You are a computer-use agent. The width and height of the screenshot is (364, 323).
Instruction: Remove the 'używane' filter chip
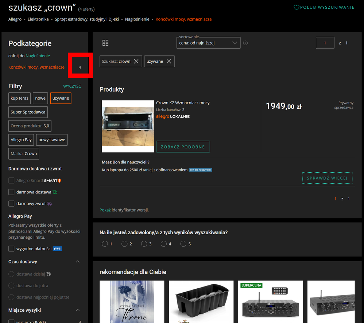click(x=169, y=61)
